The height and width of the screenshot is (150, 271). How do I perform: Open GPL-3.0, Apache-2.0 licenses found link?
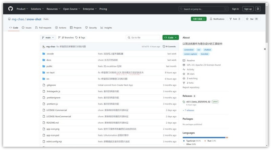202,65
